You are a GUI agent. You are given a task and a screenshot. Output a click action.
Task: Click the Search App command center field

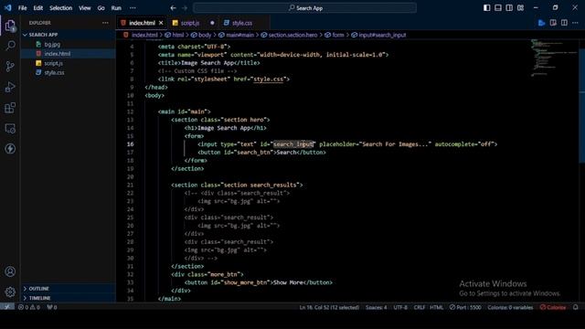click(304, 8)
